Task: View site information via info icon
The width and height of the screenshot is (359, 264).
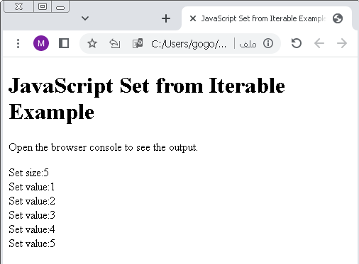Action: (268, 43)
